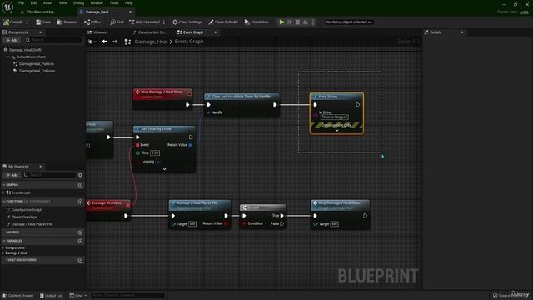Open the debug object selector dropdown
The image size is (533, 300).
point(348,22)
